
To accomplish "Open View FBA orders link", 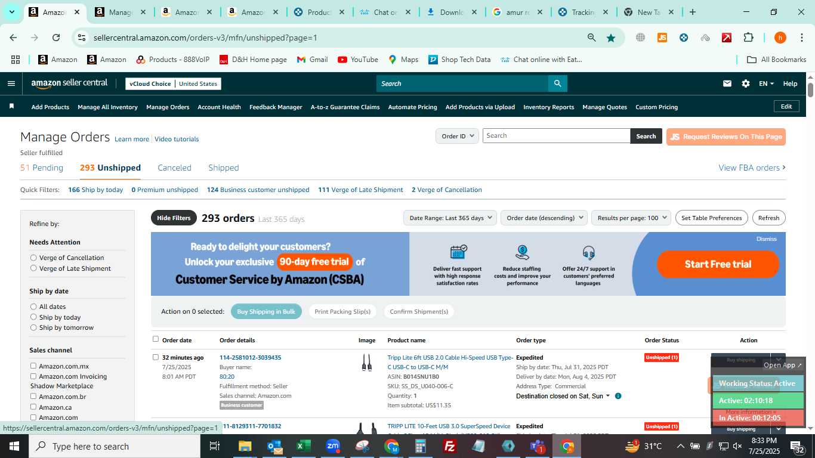I will click(752, 168).
